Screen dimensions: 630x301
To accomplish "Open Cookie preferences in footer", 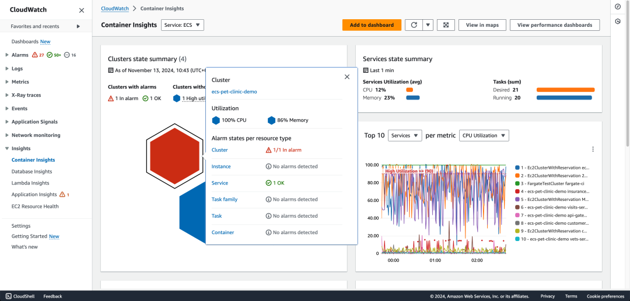I will click(x=604, y=296).
